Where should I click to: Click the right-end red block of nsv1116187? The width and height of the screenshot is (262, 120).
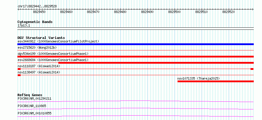point(252,69)
